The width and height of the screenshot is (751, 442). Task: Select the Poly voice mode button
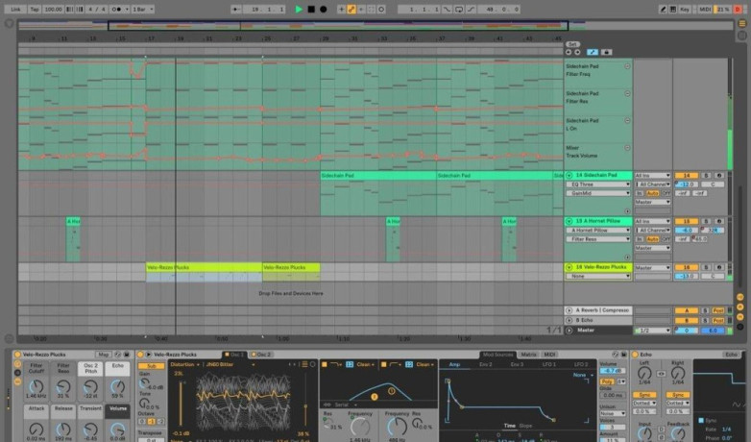(607, 381)
